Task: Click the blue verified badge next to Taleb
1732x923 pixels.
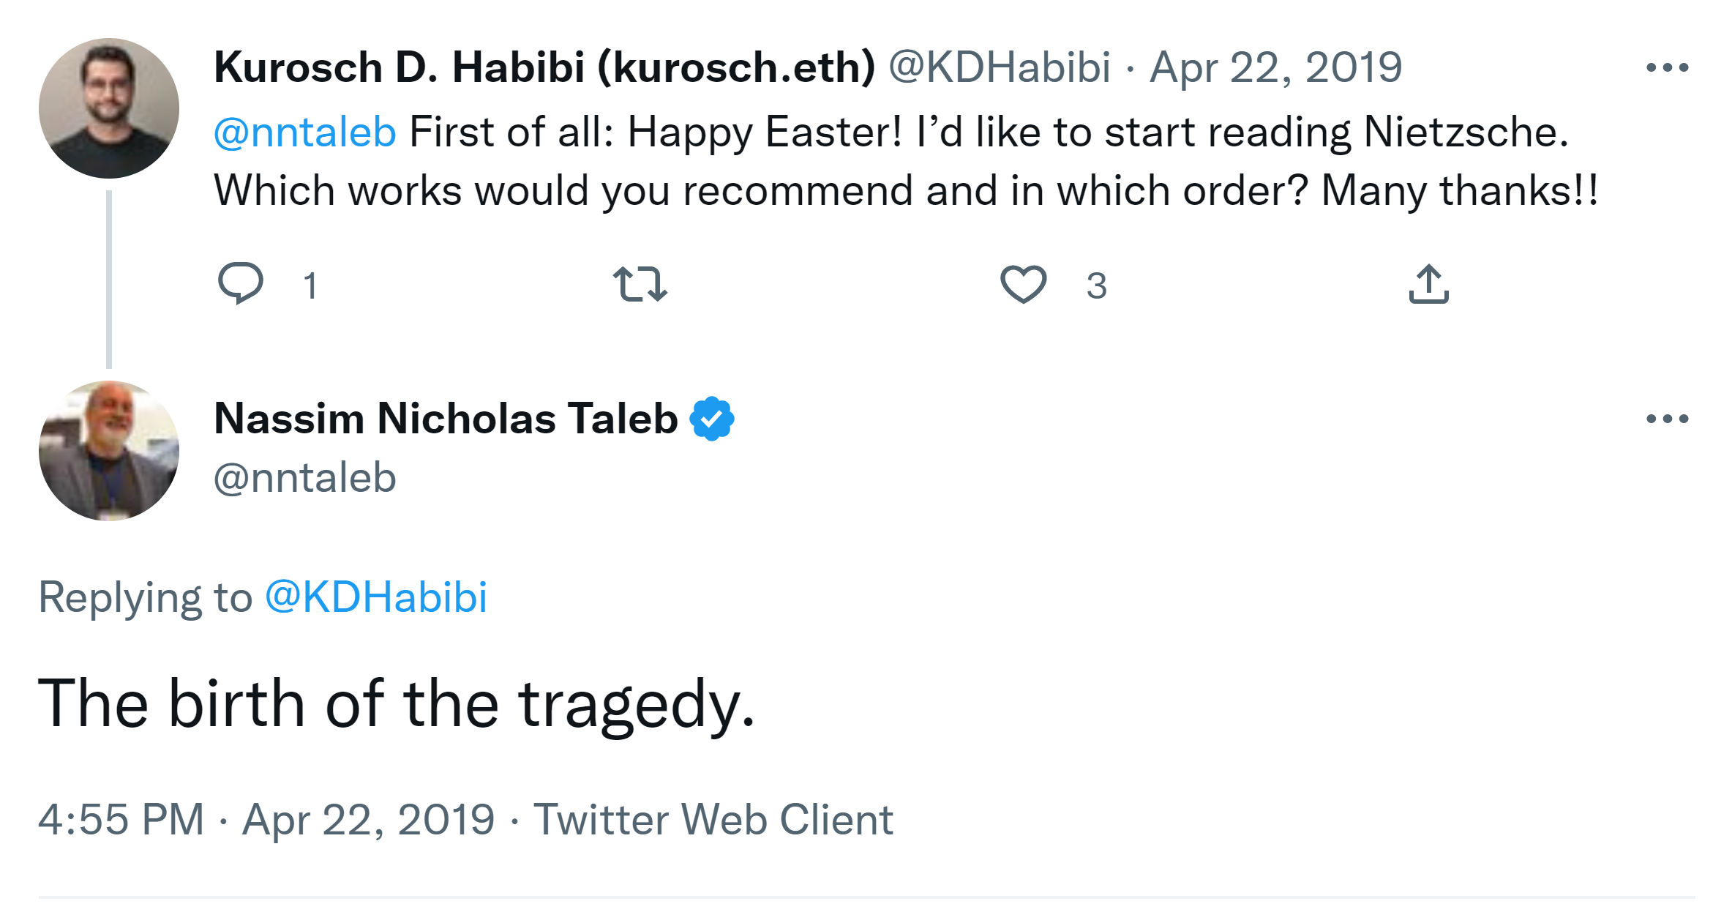Action: 711,419
